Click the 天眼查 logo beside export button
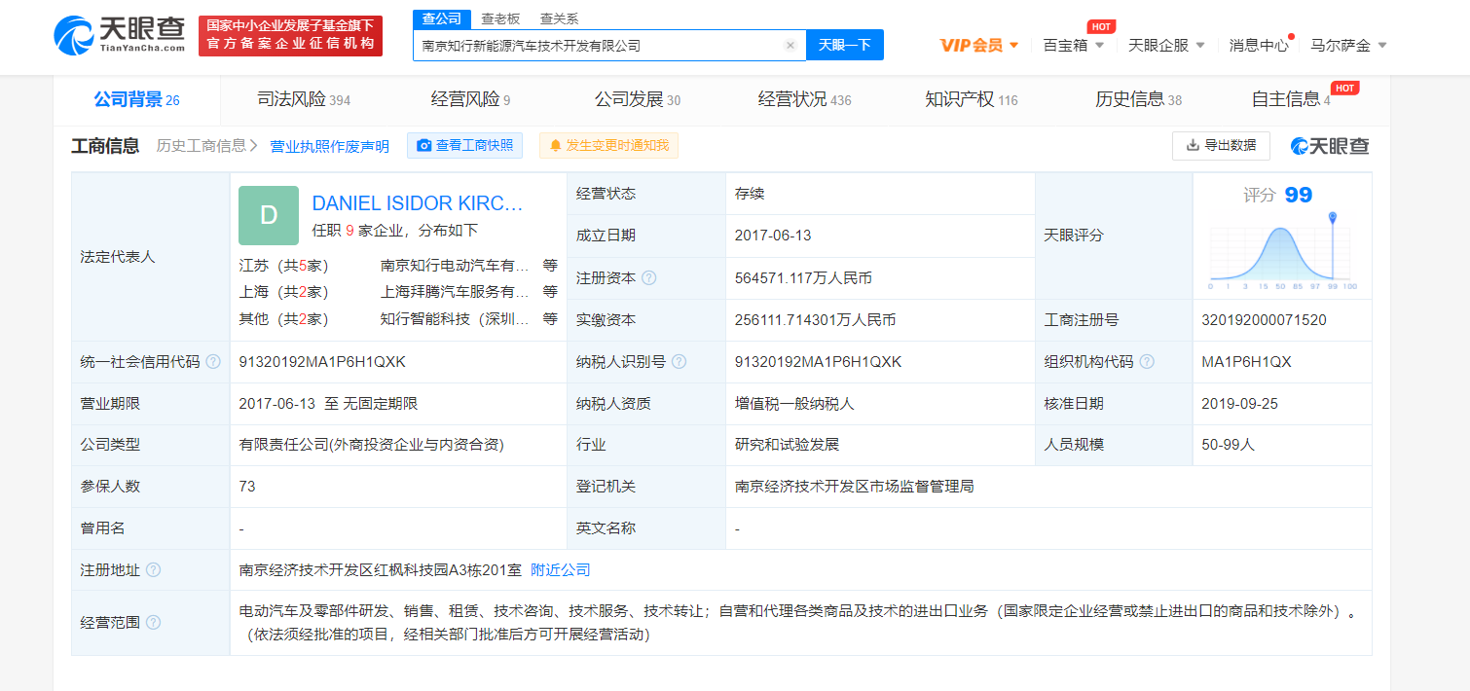The image size is (1470, 691). click(1330, 146)
